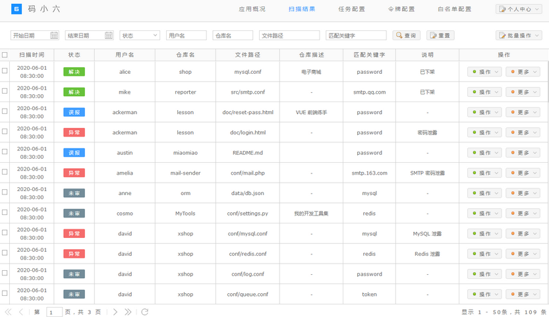Focus the 匹配关键字 filter input
Screen dimensions: 549x317
[356, 36]
